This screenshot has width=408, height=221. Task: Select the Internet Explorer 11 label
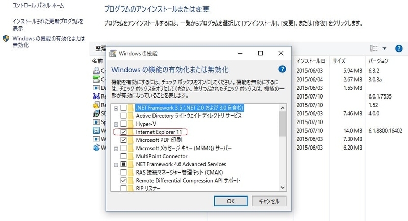pyautogui.click(x=159, y=132)
